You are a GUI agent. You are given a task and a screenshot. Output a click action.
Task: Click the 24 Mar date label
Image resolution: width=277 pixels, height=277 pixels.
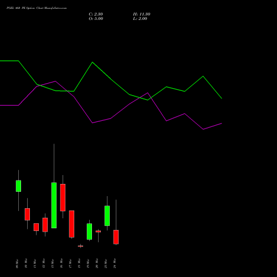click(x=115, y=263)
